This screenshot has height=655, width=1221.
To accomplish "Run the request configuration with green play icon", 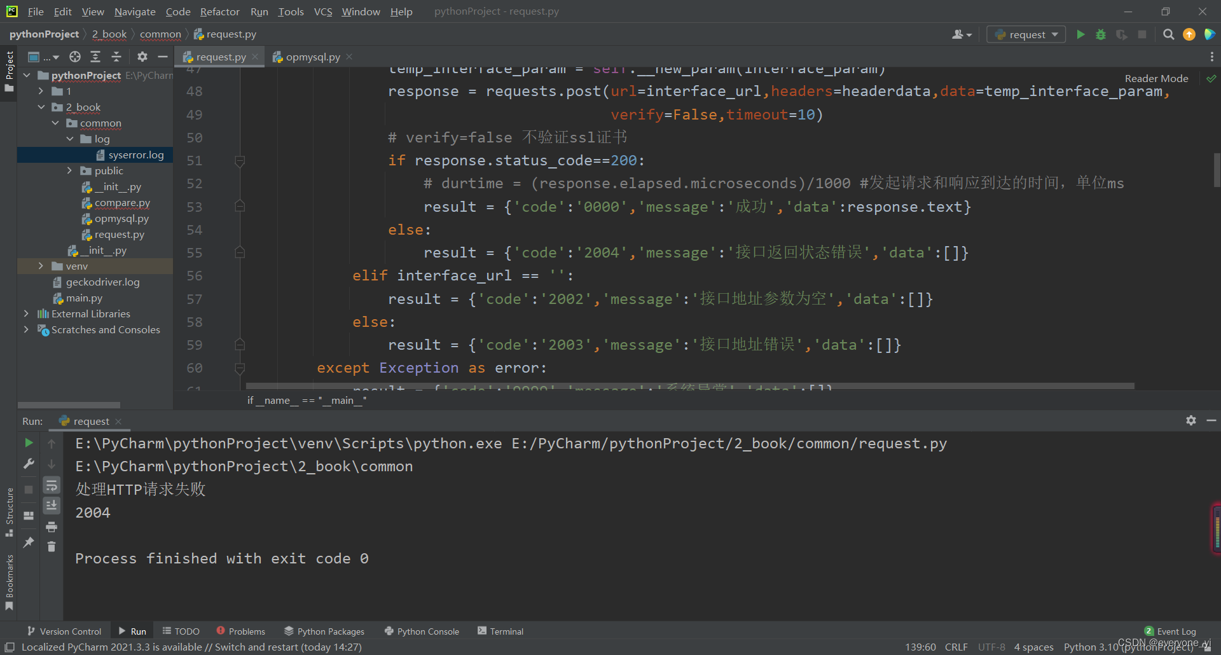I will (1080, 34).
